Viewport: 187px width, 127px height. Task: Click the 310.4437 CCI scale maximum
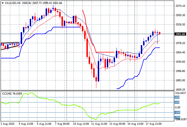(x=180, y=93)
